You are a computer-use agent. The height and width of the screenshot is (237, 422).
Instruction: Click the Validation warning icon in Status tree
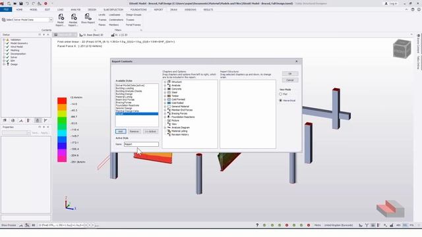[7, 39]
